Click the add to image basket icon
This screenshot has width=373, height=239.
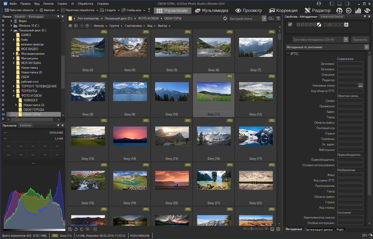(70, 229)
